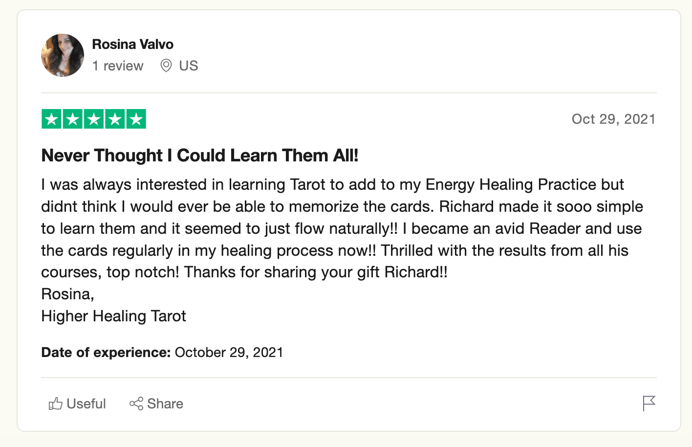Click the fifth green rating star
The image size is (692, 447).
pos(136,119)
